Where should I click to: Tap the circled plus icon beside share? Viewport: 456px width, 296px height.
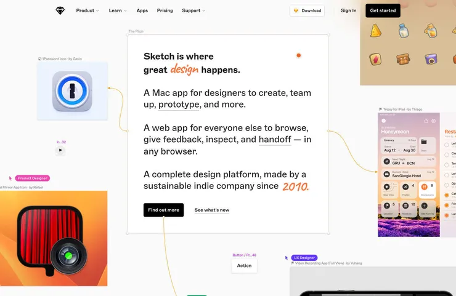click(433, 121)
